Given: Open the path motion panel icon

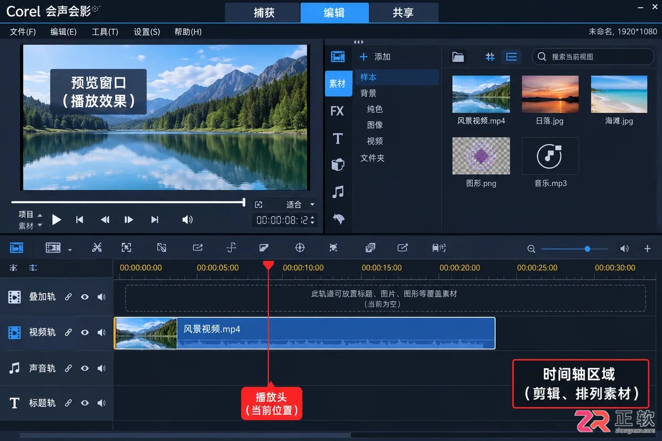Looking at the screenshot, I should (338, 218).
